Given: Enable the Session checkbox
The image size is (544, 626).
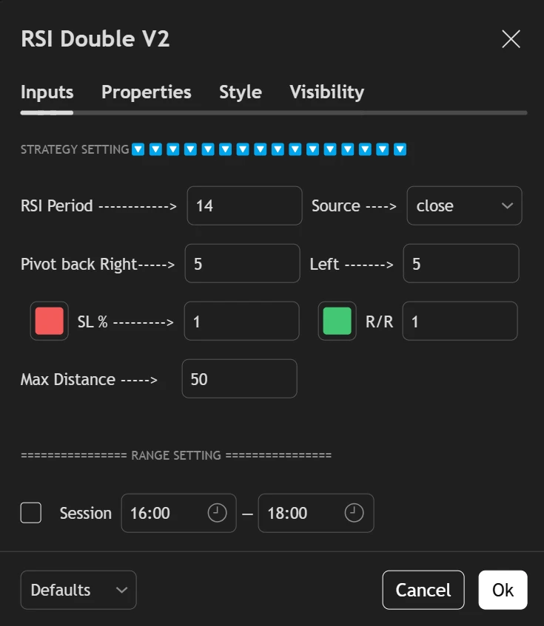Looking at the screenshot, I should (x=31, y=513).
